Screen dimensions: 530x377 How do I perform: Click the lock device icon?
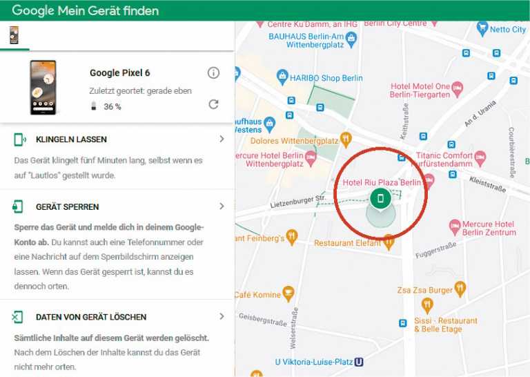[x=17, y=206]
